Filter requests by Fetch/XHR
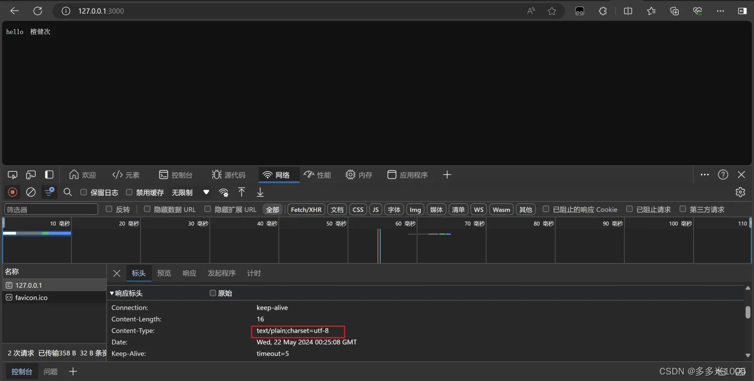 tap(306, 209)
